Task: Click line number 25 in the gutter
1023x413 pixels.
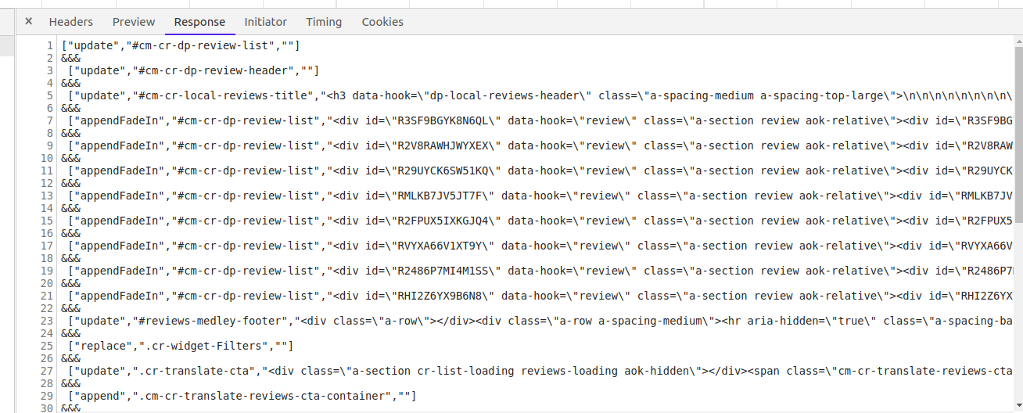Action: pos(47,346)
